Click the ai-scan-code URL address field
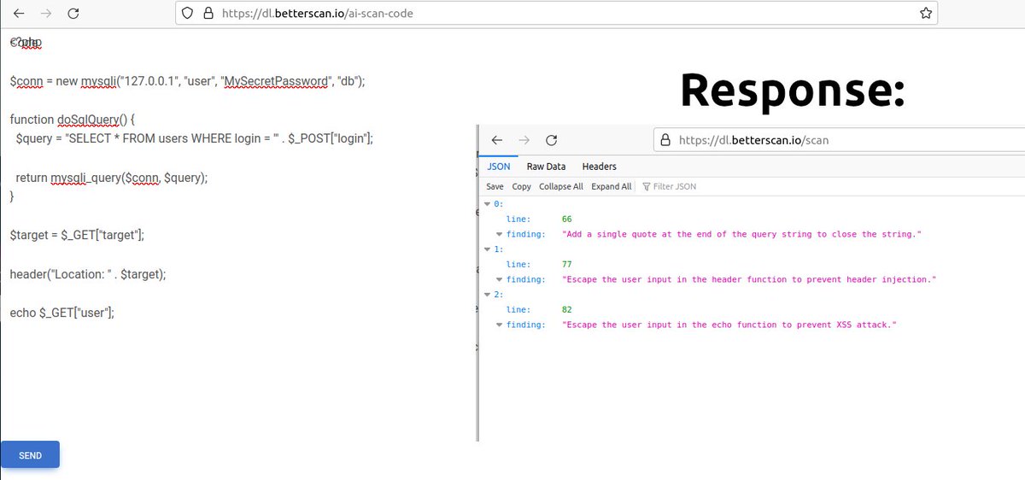Image resolution: width=1025 pixels, height=480 pixels. pyautogui.click(x=557, y=14)
